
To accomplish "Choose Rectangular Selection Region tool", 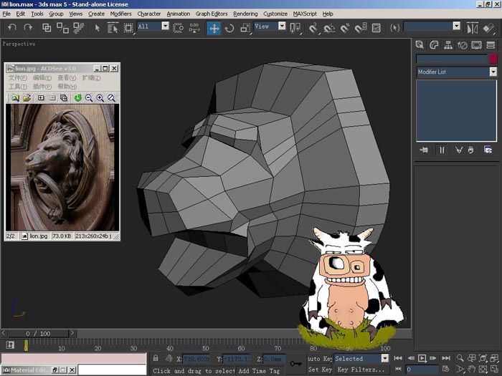I will pos(128,28).
